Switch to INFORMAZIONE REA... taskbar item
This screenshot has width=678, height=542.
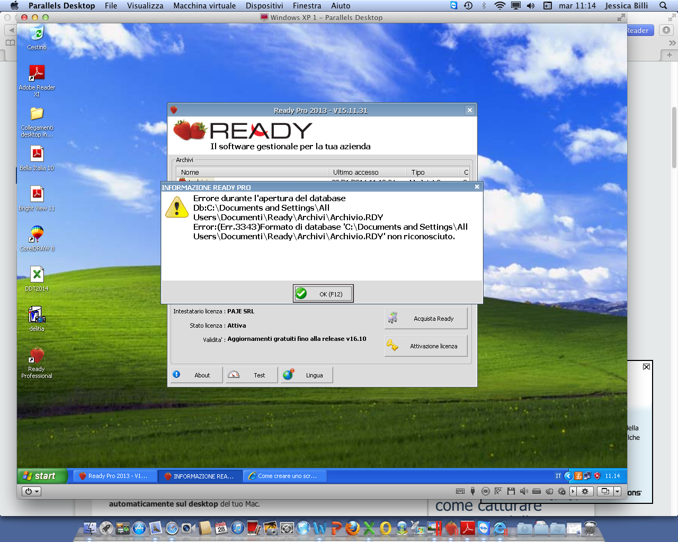coord(200,476)
